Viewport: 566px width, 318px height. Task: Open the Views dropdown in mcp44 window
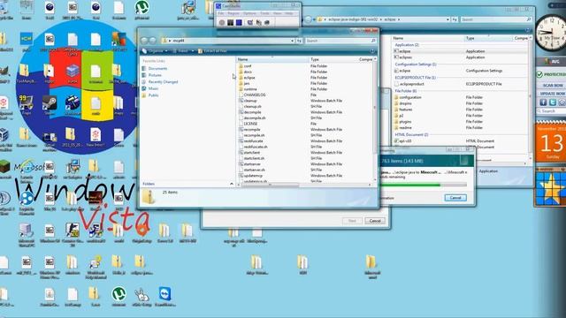point(183,51)
